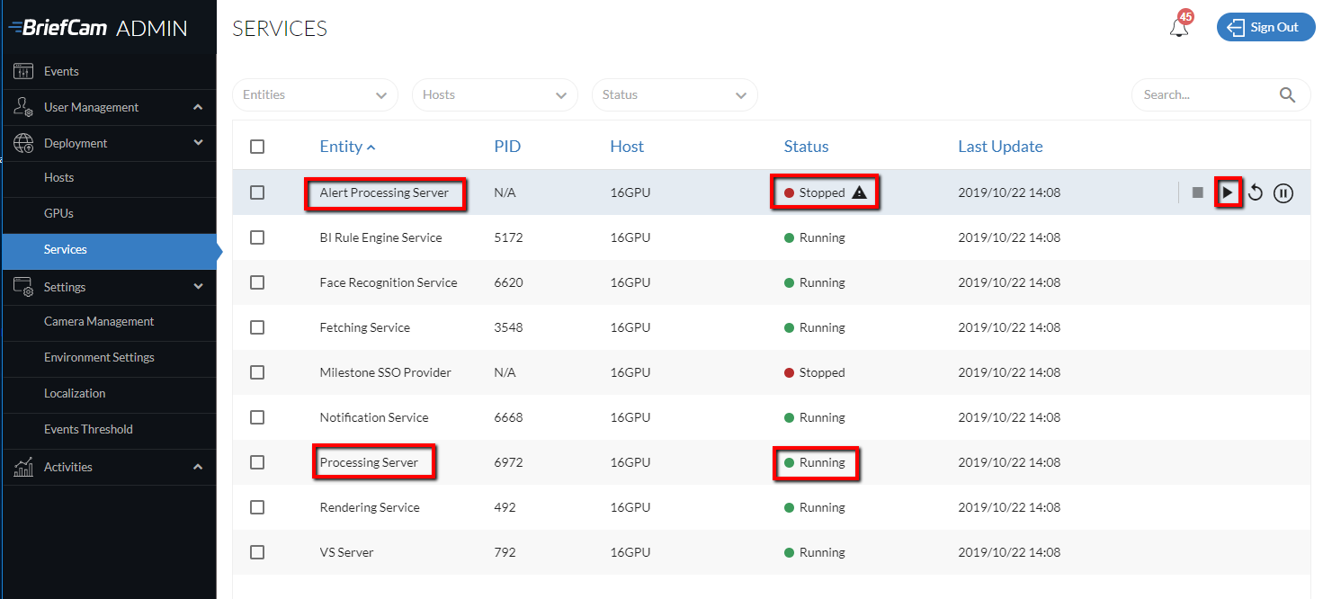This screenshot has width=1323, height=599.
Task: Sort by the Status column header
Action: coord(806,147)
